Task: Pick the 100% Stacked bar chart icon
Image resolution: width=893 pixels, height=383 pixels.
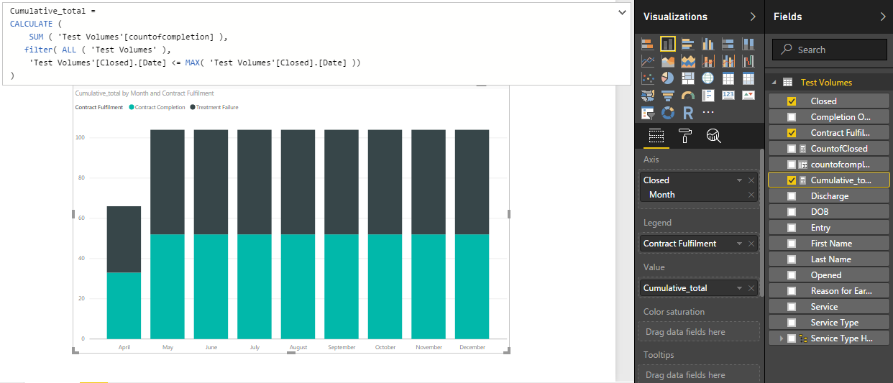Action: [x=728, y=44]
